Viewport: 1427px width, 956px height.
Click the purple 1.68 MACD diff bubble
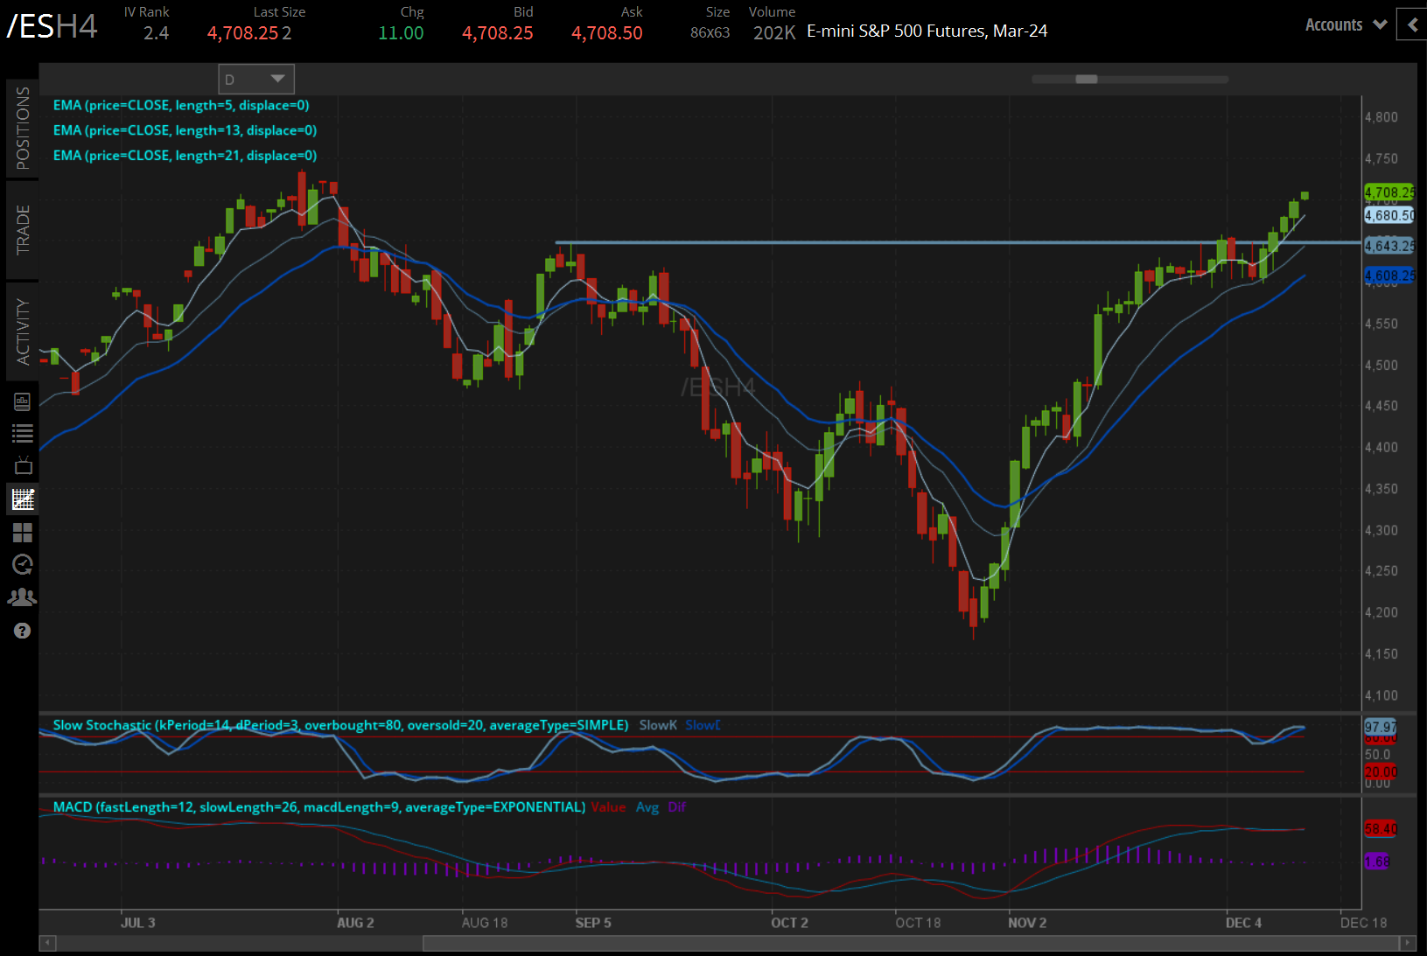[1377, 862]
